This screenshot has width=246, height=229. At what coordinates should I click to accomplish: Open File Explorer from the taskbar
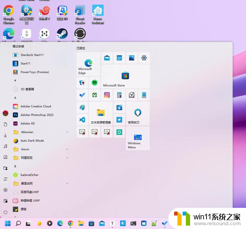coord(81,223)
